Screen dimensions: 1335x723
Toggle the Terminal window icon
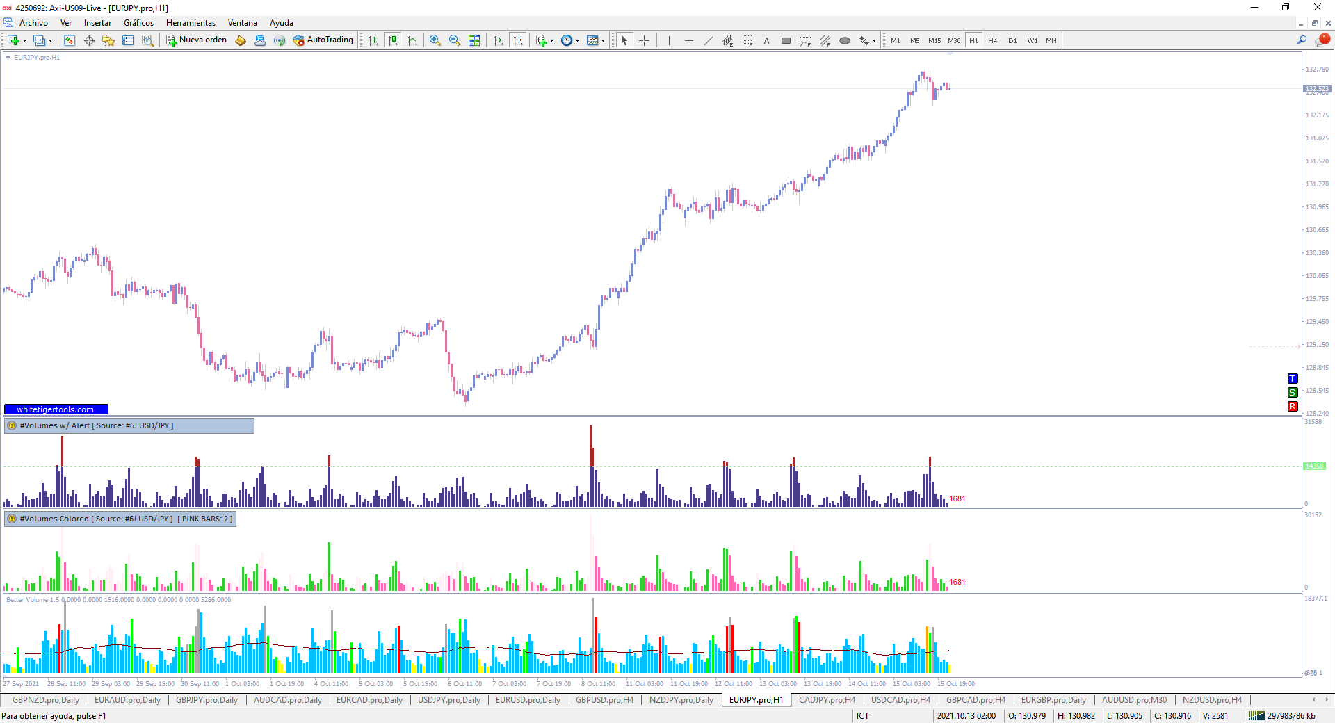128,40
